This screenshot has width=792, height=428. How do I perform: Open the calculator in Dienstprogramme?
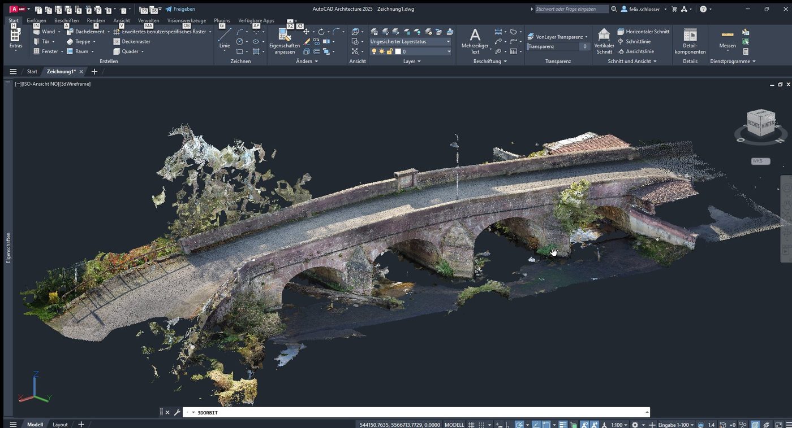[x=746, y=51]
